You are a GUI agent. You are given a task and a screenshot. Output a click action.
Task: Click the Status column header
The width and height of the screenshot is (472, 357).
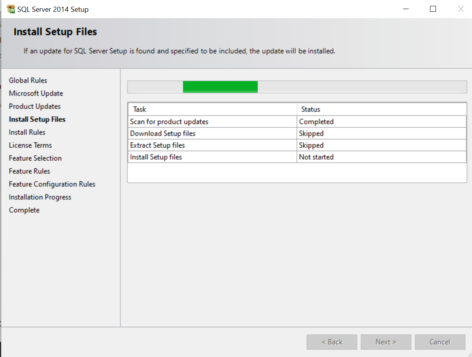[x=382, y=109]
